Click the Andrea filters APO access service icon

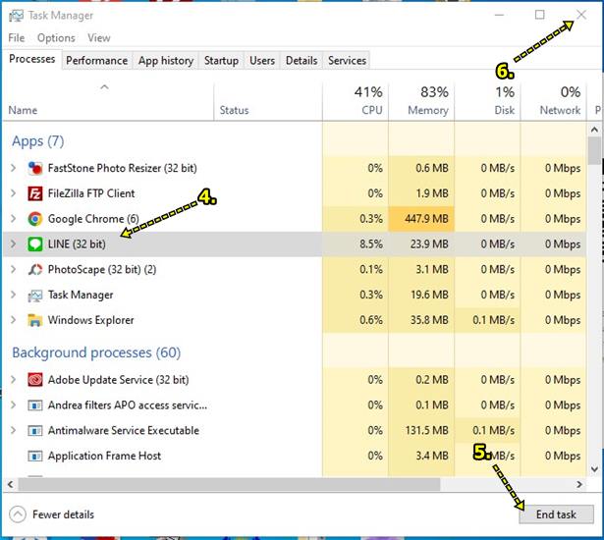tap(35, 405)
